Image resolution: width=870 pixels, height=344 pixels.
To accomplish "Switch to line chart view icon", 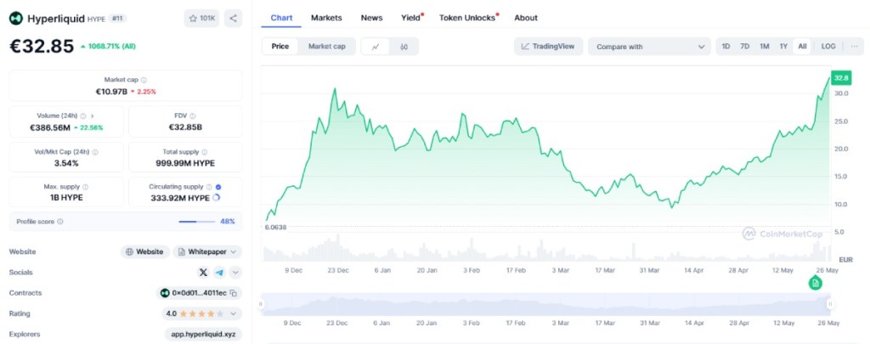I will pyautogui.click(x=376, y=47).
